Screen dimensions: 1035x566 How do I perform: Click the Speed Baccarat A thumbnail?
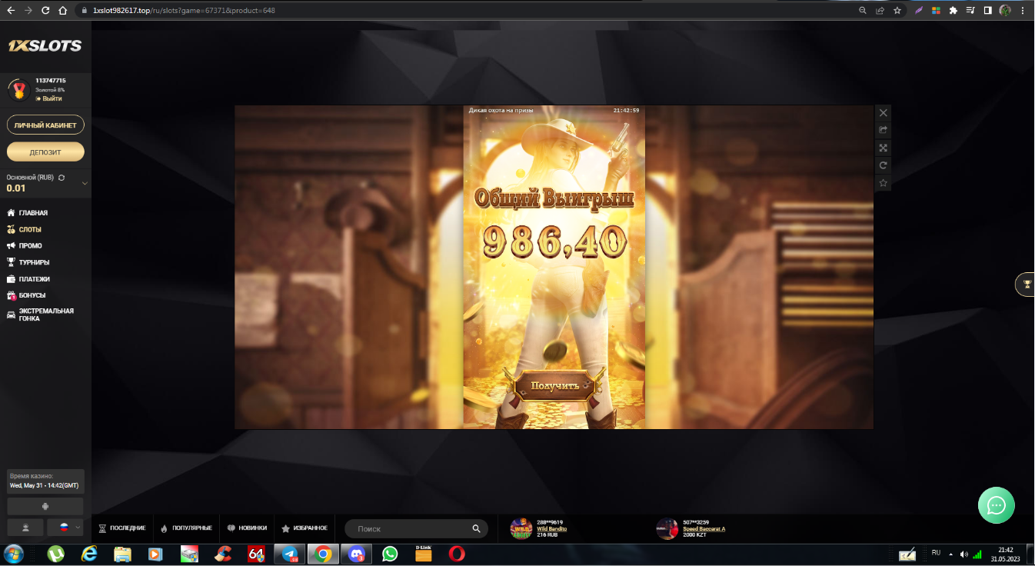tap(667, 528)
